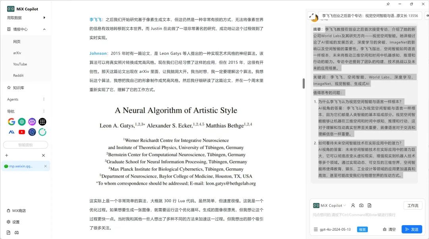Viewport: 429px width, 239px height.
Task: Click the game controller icon in sidebar footer
Action: point(17,232)
